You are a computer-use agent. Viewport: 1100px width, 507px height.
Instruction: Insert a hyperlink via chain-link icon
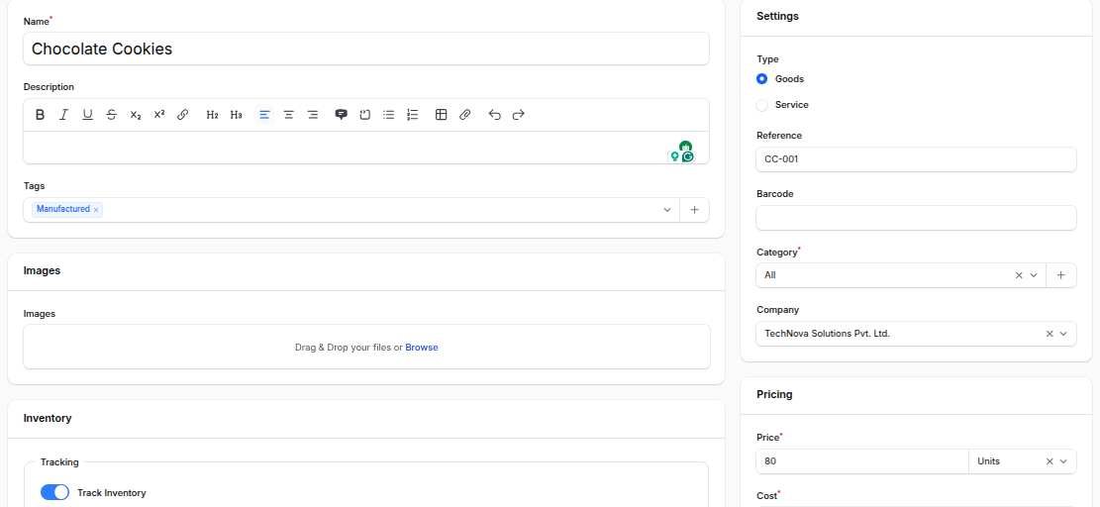[x=183, y=114]
